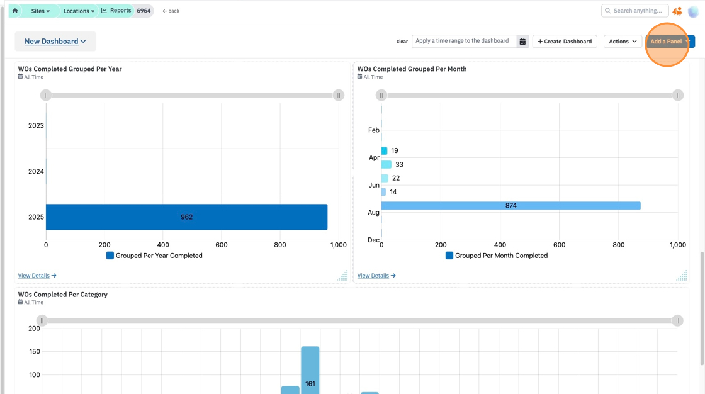
Task: Toggle the Grouped Per Year Completed legend
Action: tap(154, 256)
